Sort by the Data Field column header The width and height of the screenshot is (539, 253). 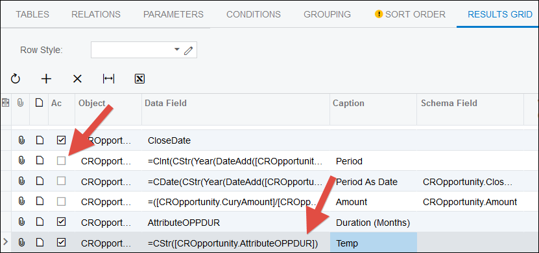pos(165,103)
